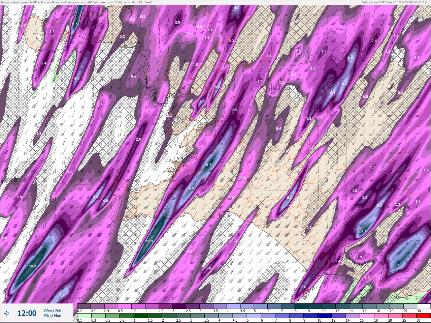Image resolution: width=431 pixels, height=323 pixels.
Task: Click the 5.2 precipitation value on the map
Action: (x=379, y=206)
